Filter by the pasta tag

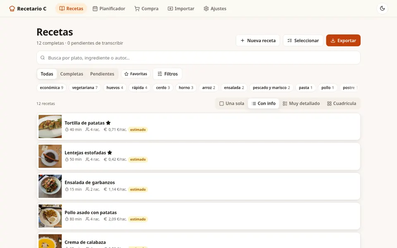click(306, 88)
